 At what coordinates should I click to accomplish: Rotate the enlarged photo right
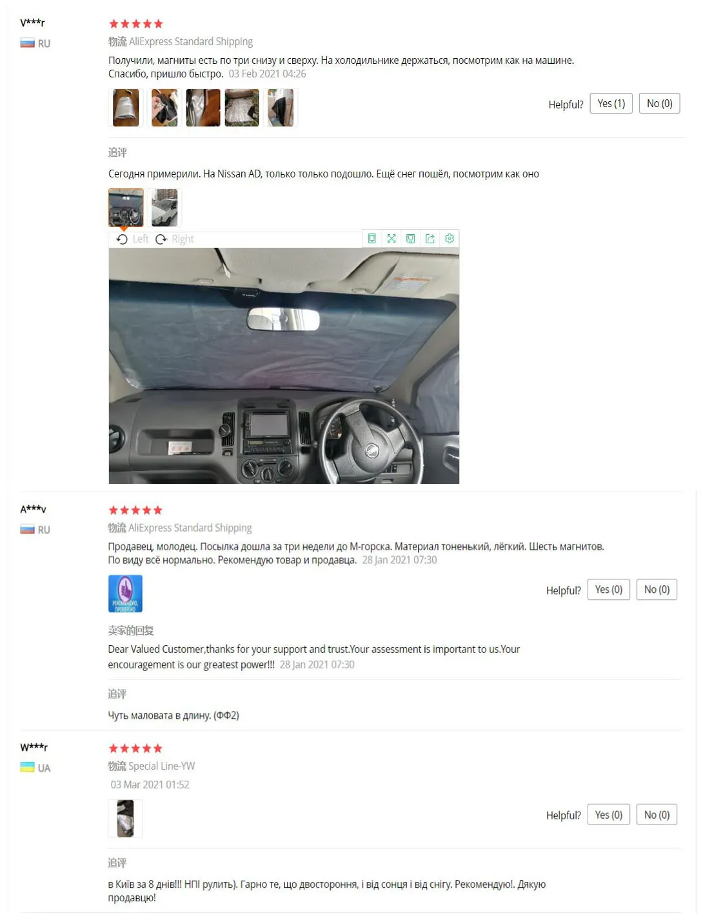pos(174,239)
